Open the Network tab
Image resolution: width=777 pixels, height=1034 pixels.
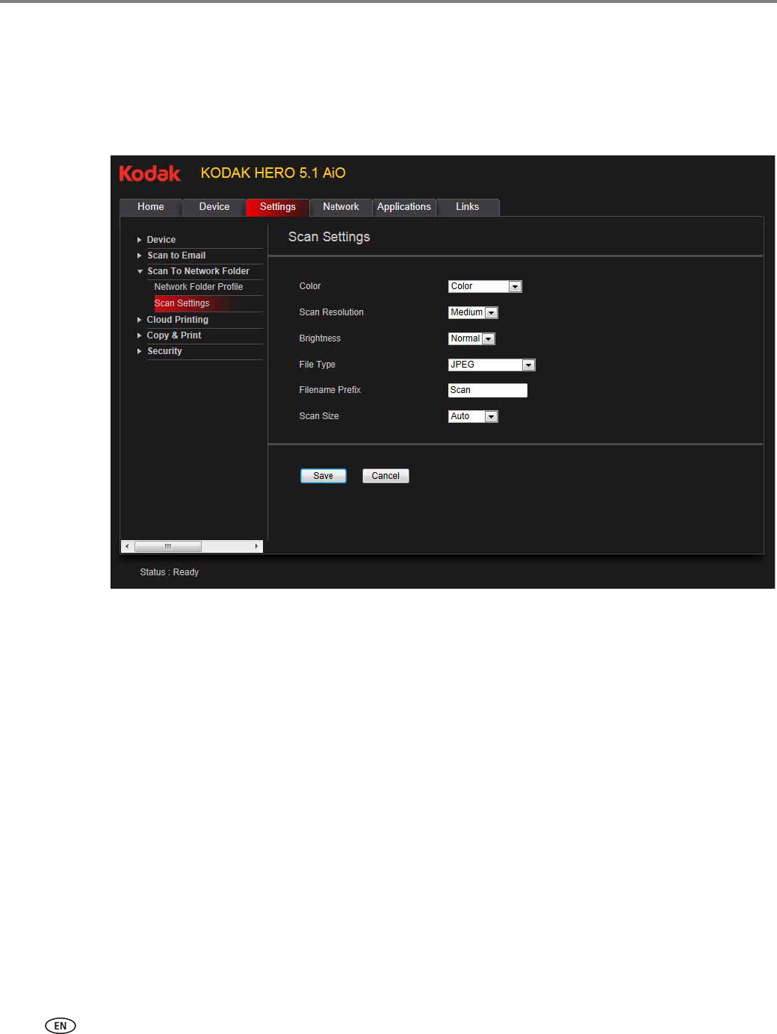coord(341,207)
